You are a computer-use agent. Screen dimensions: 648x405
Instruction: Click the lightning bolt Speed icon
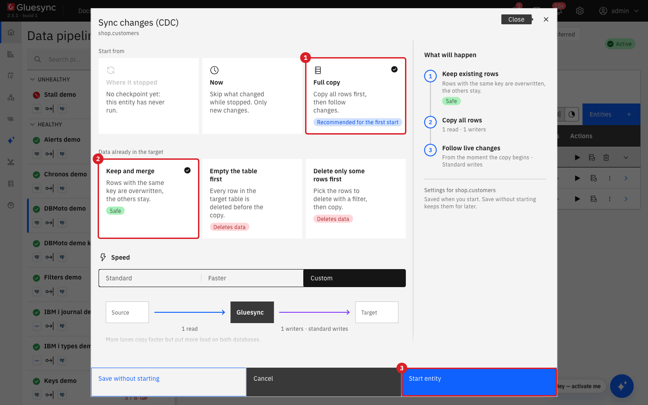pyautogui.click(x=103, y=257)
